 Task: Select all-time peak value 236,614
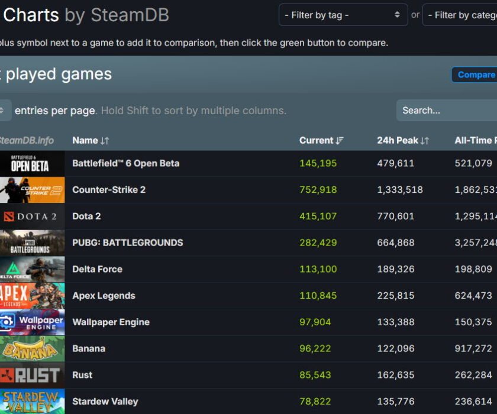(473, 402)
